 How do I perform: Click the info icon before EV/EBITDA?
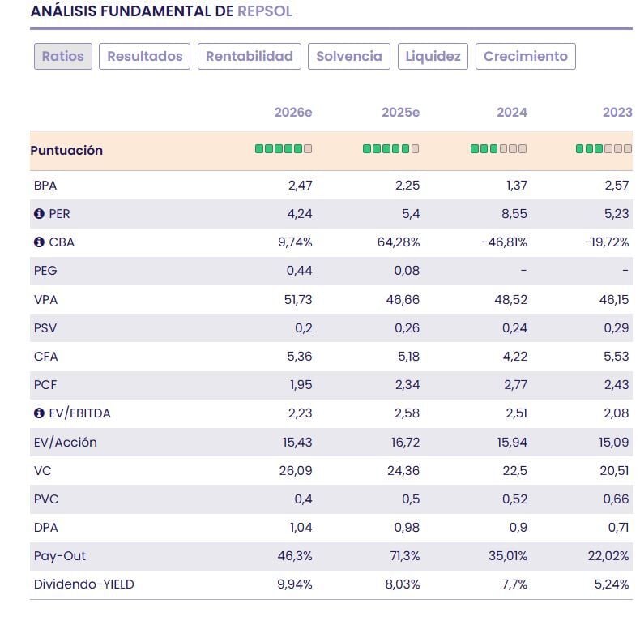click(x=38, y=413)
